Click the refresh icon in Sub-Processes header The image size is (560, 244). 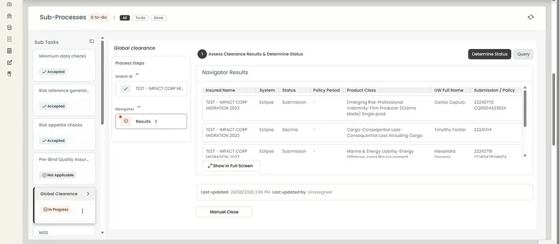pos(531,17)
